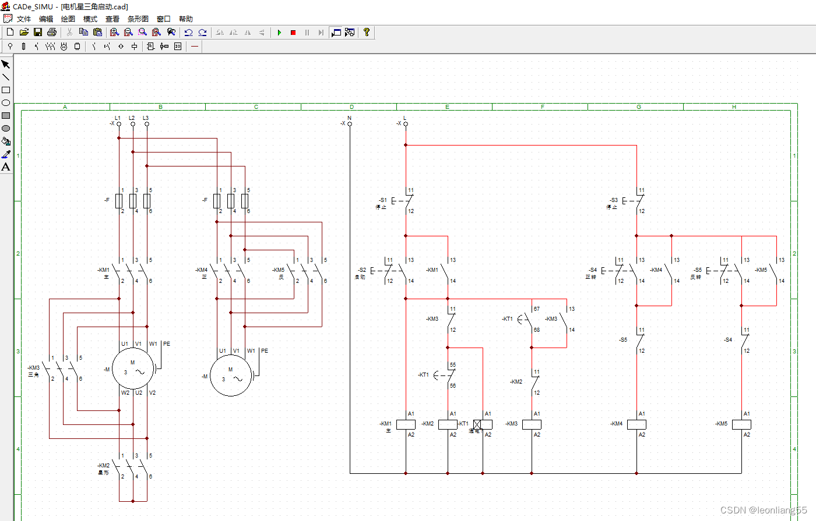Select the line drawing tool

6,77
